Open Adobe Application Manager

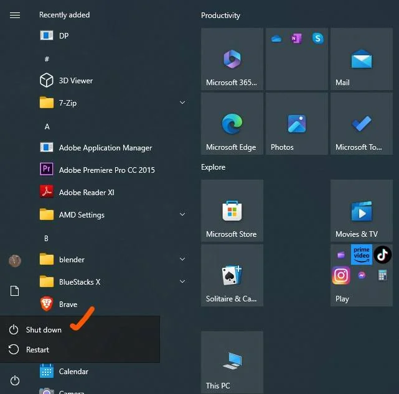(112, 147)
